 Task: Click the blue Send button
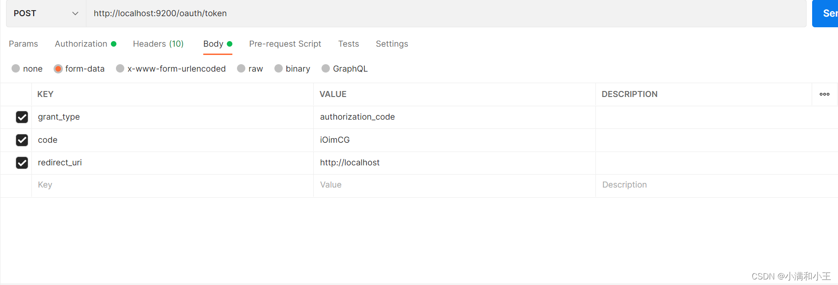[x=826, y=13]
